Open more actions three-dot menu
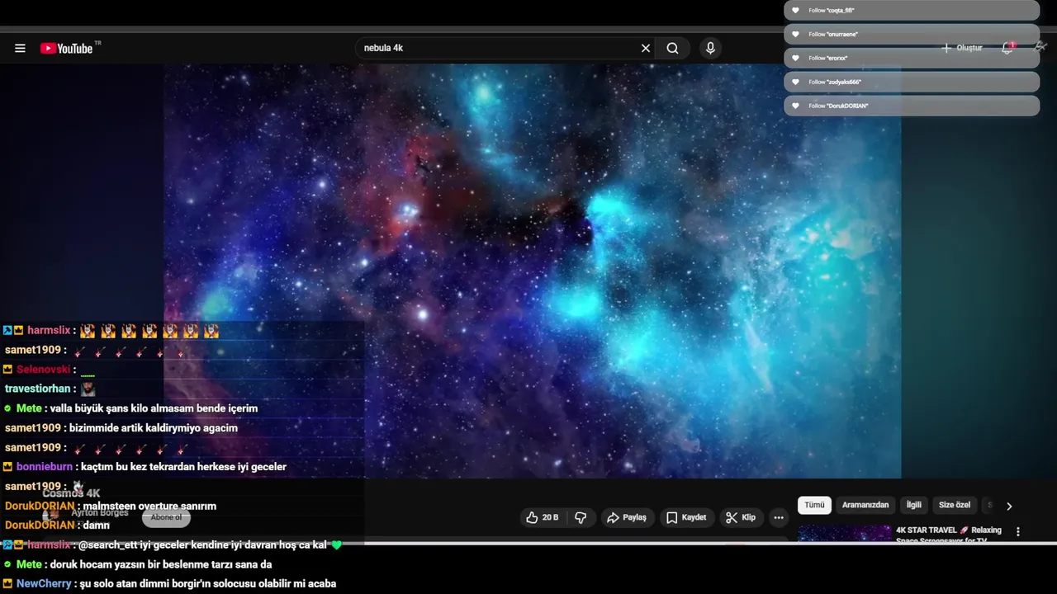 coord(778,517)
